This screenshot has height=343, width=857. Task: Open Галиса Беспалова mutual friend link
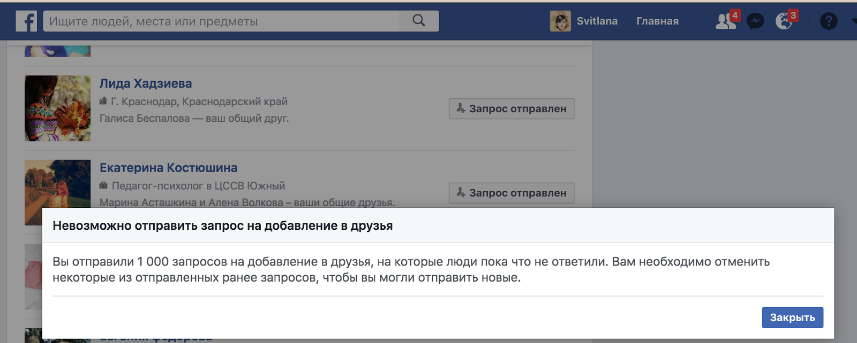pos(145,118)
